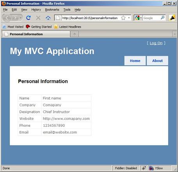
Task: Open the Latest Headlines bookmark
Action: pos(68,27)
